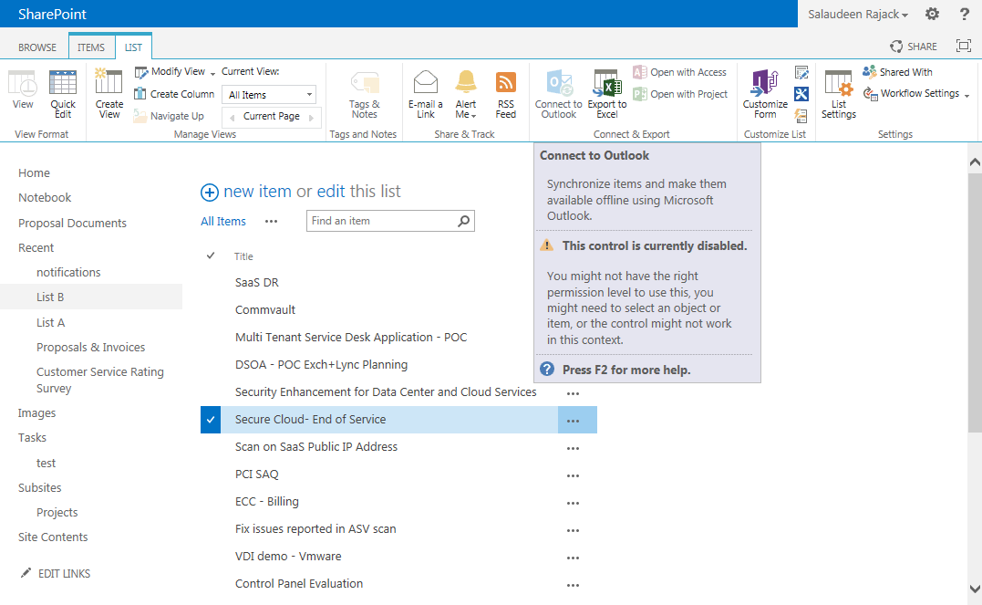Click Open with Project

681,94
